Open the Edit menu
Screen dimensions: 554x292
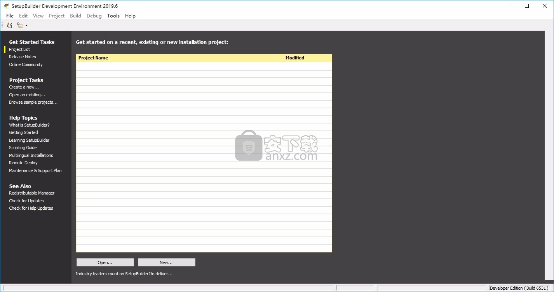click(x=23, y=16)
